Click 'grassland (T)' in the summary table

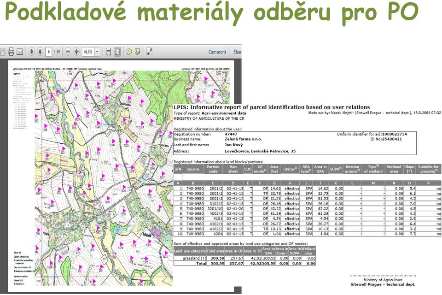pyautogui.click(x=194, y=258)
